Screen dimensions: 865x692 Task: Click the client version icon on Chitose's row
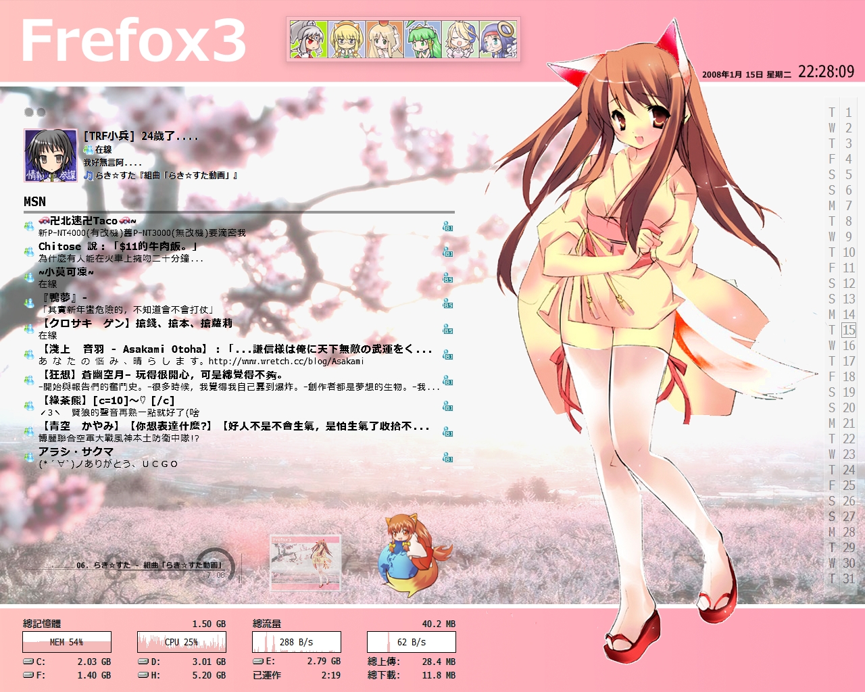[x=447, y=252]
